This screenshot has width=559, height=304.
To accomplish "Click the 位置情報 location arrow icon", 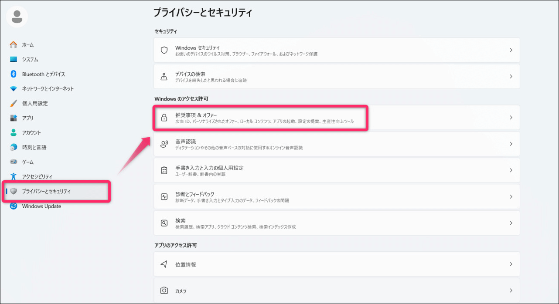I will pos(164,264).
